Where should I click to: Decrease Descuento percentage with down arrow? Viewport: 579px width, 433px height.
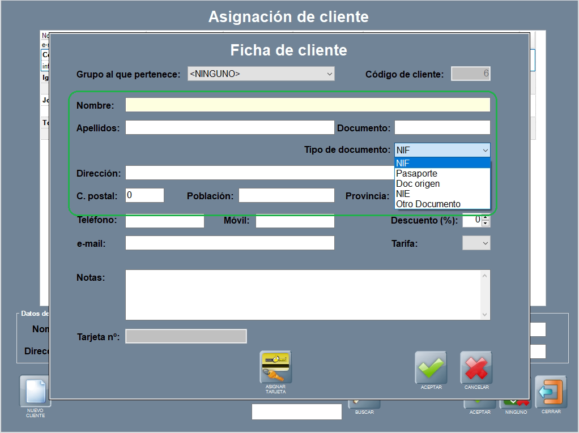point(484,224)
